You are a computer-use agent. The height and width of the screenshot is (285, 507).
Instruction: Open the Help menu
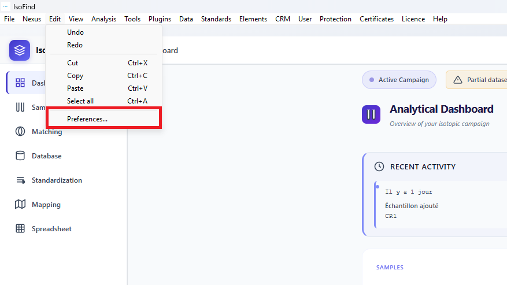440,19
